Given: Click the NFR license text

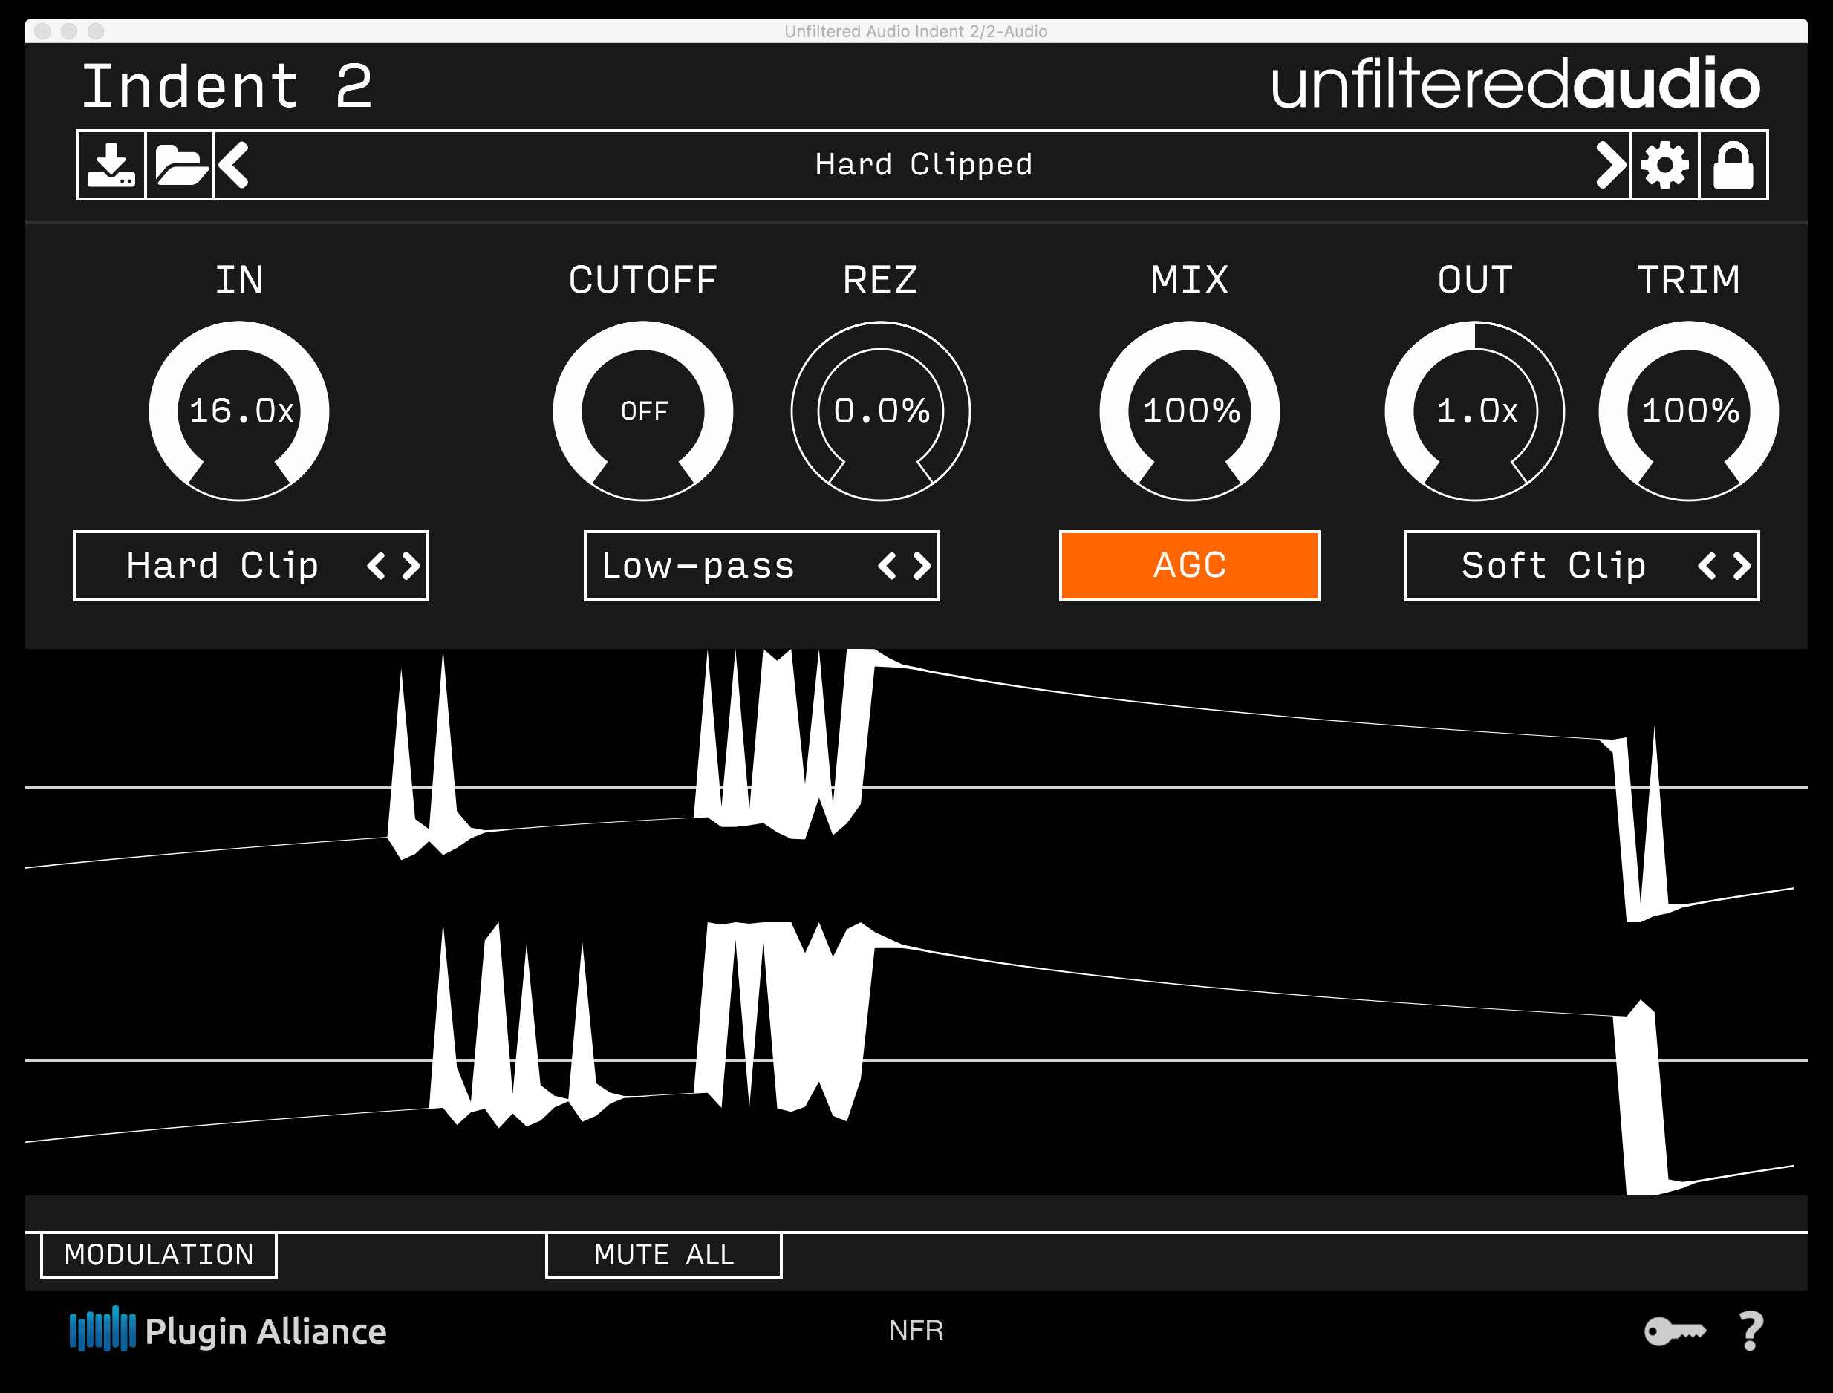Looking at the screenshot, I should [x=916, y=1331].
